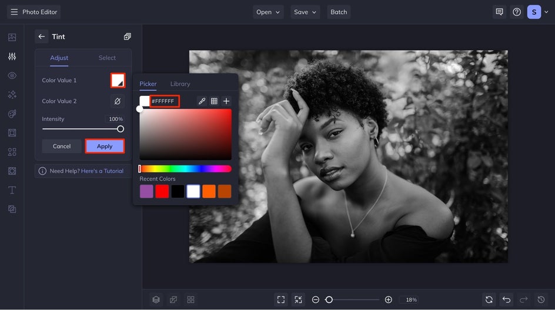Switch to the Select tab

click(107, 58)
